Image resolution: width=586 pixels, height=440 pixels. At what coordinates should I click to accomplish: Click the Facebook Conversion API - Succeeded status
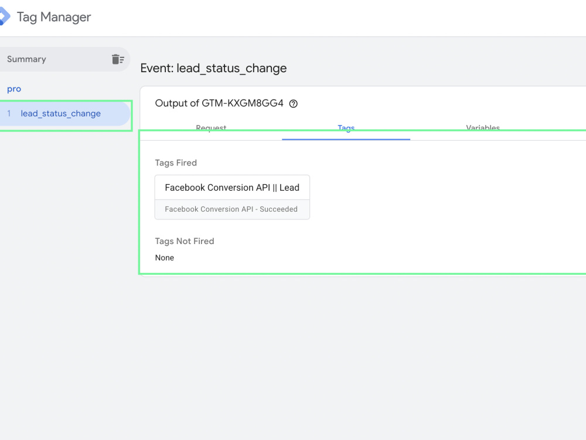[x=231, y=209]
